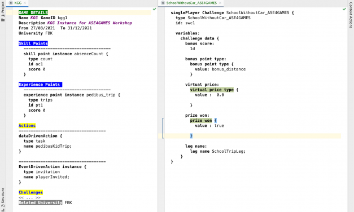
Task: Click experience point instance name pedibus_trip
Action: (100, 95)
